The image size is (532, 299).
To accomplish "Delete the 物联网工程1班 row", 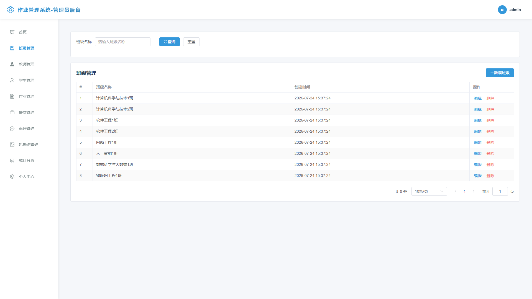I will [490, 176].
